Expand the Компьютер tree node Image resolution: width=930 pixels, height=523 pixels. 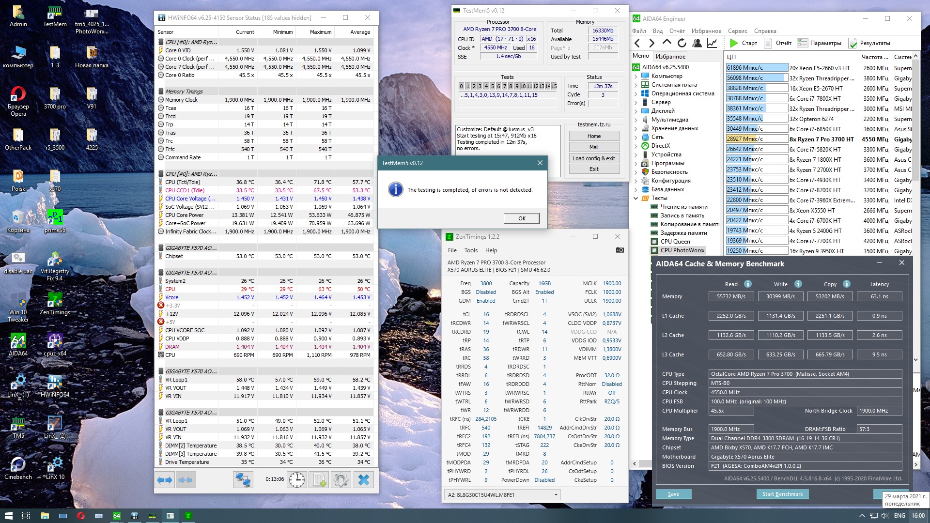(636, 76)
